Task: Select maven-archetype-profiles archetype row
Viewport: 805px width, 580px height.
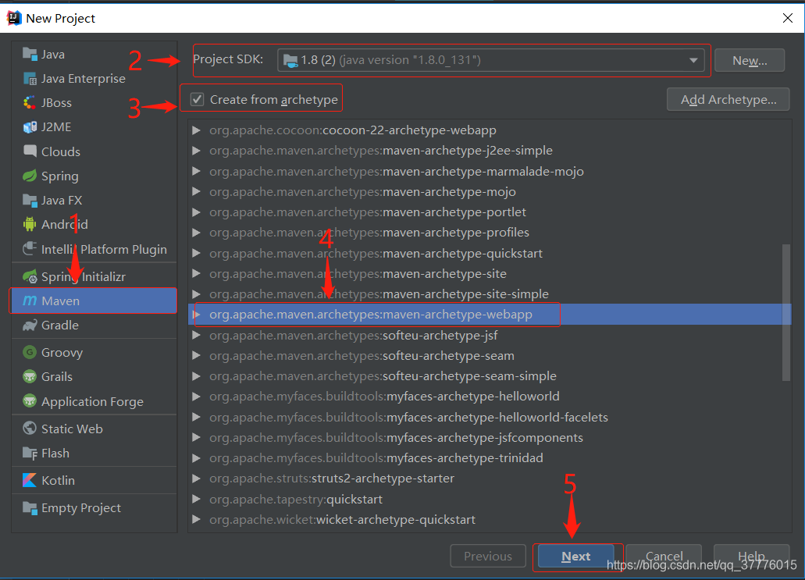Action: click(490, 233)
